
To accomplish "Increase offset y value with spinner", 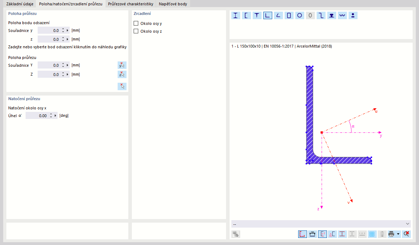I will pyautogui.click(x=63, y=29).
